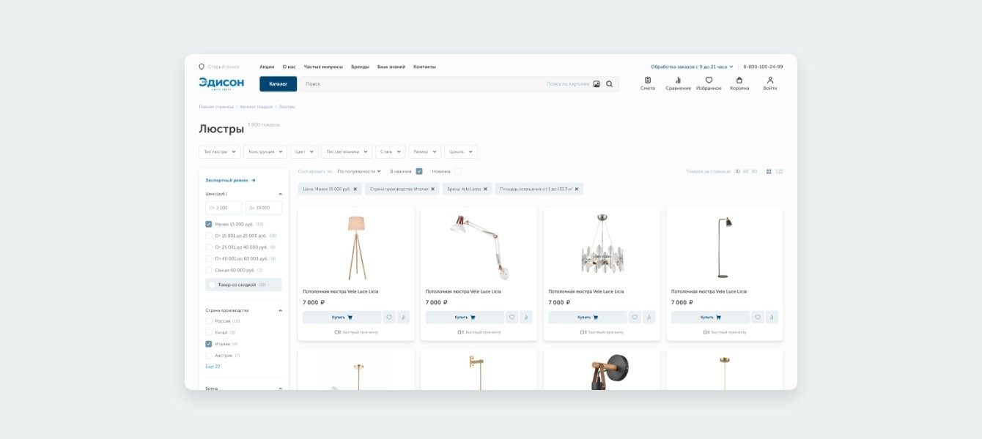
Task: Open the 'Частые вопросы' menu item
Action: click(323, 67)
